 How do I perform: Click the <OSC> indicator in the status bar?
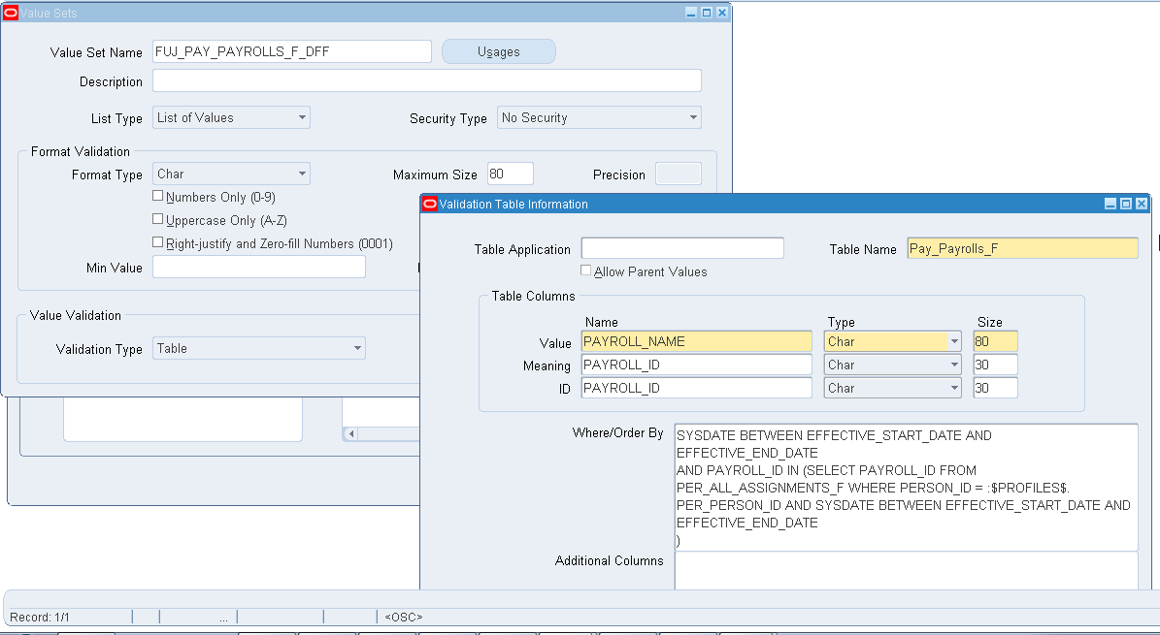pos(403,616)
